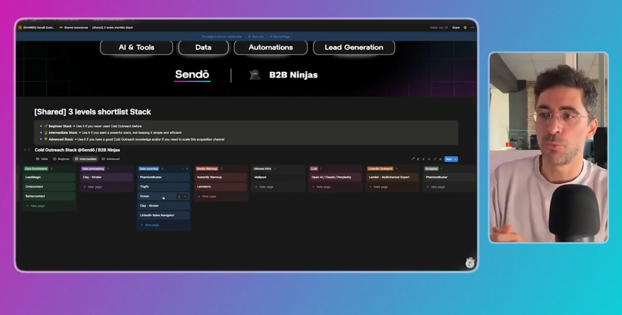Image resolution: width=622 pixels, height=315 pixels.
Task: Open the Trigify card
Action: 164,187
